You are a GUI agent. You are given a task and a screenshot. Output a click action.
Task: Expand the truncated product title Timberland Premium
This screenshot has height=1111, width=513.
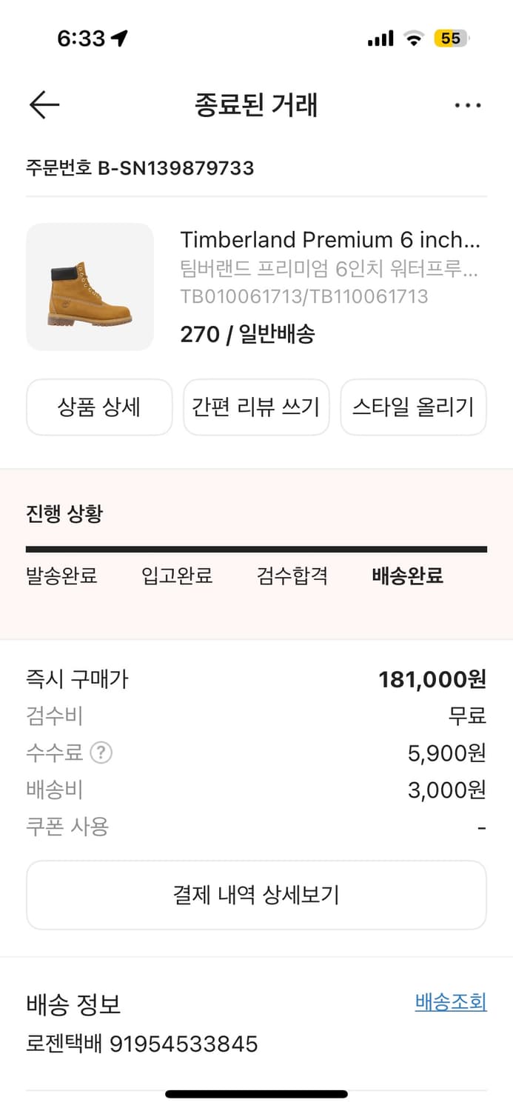click(330, 240)
